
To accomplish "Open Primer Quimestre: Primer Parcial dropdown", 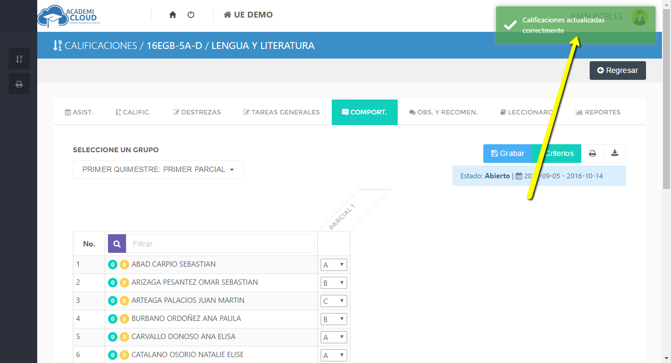I will pos(158,169).
